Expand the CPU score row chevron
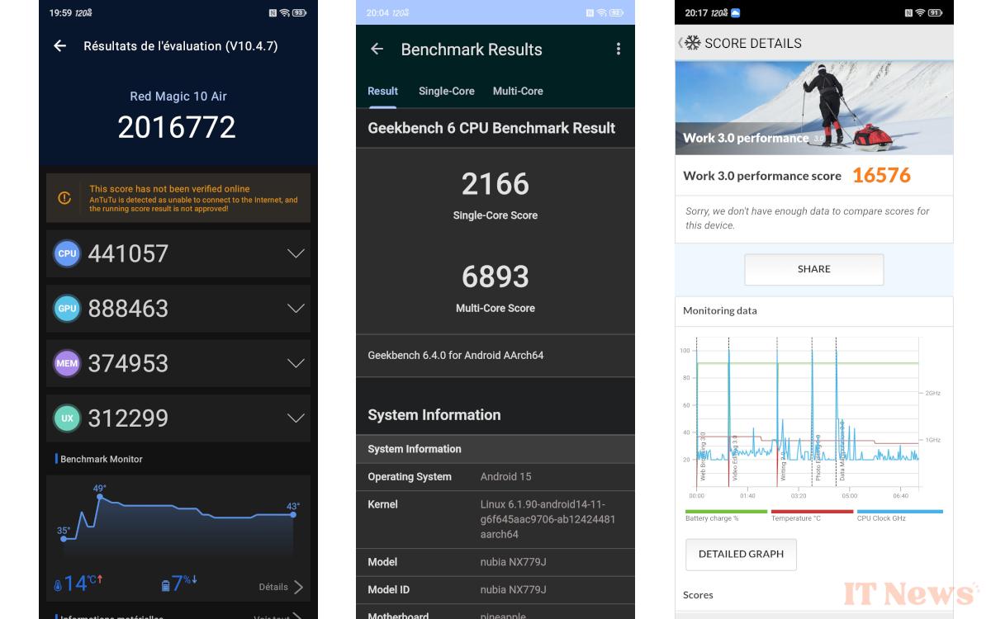Image resolution: width=991 pixels, height=619 pixels. click(296, 253)
